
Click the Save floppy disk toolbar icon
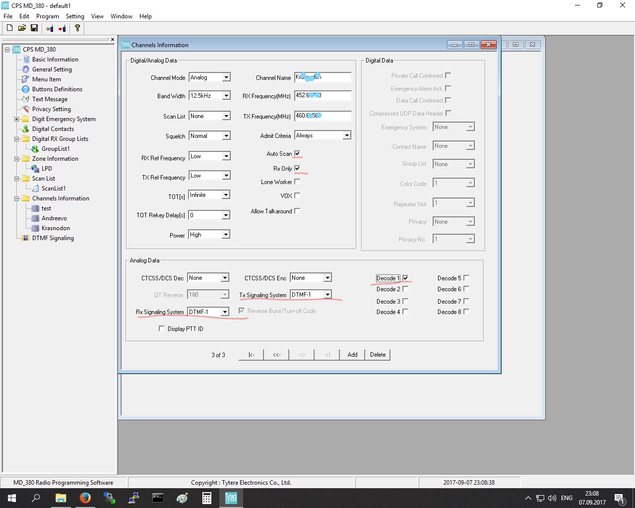click(34, 28)
